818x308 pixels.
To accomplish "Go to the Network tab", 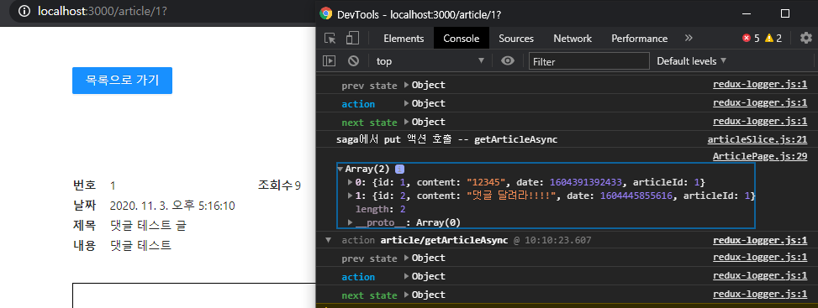I will click(x=573, y=39).
